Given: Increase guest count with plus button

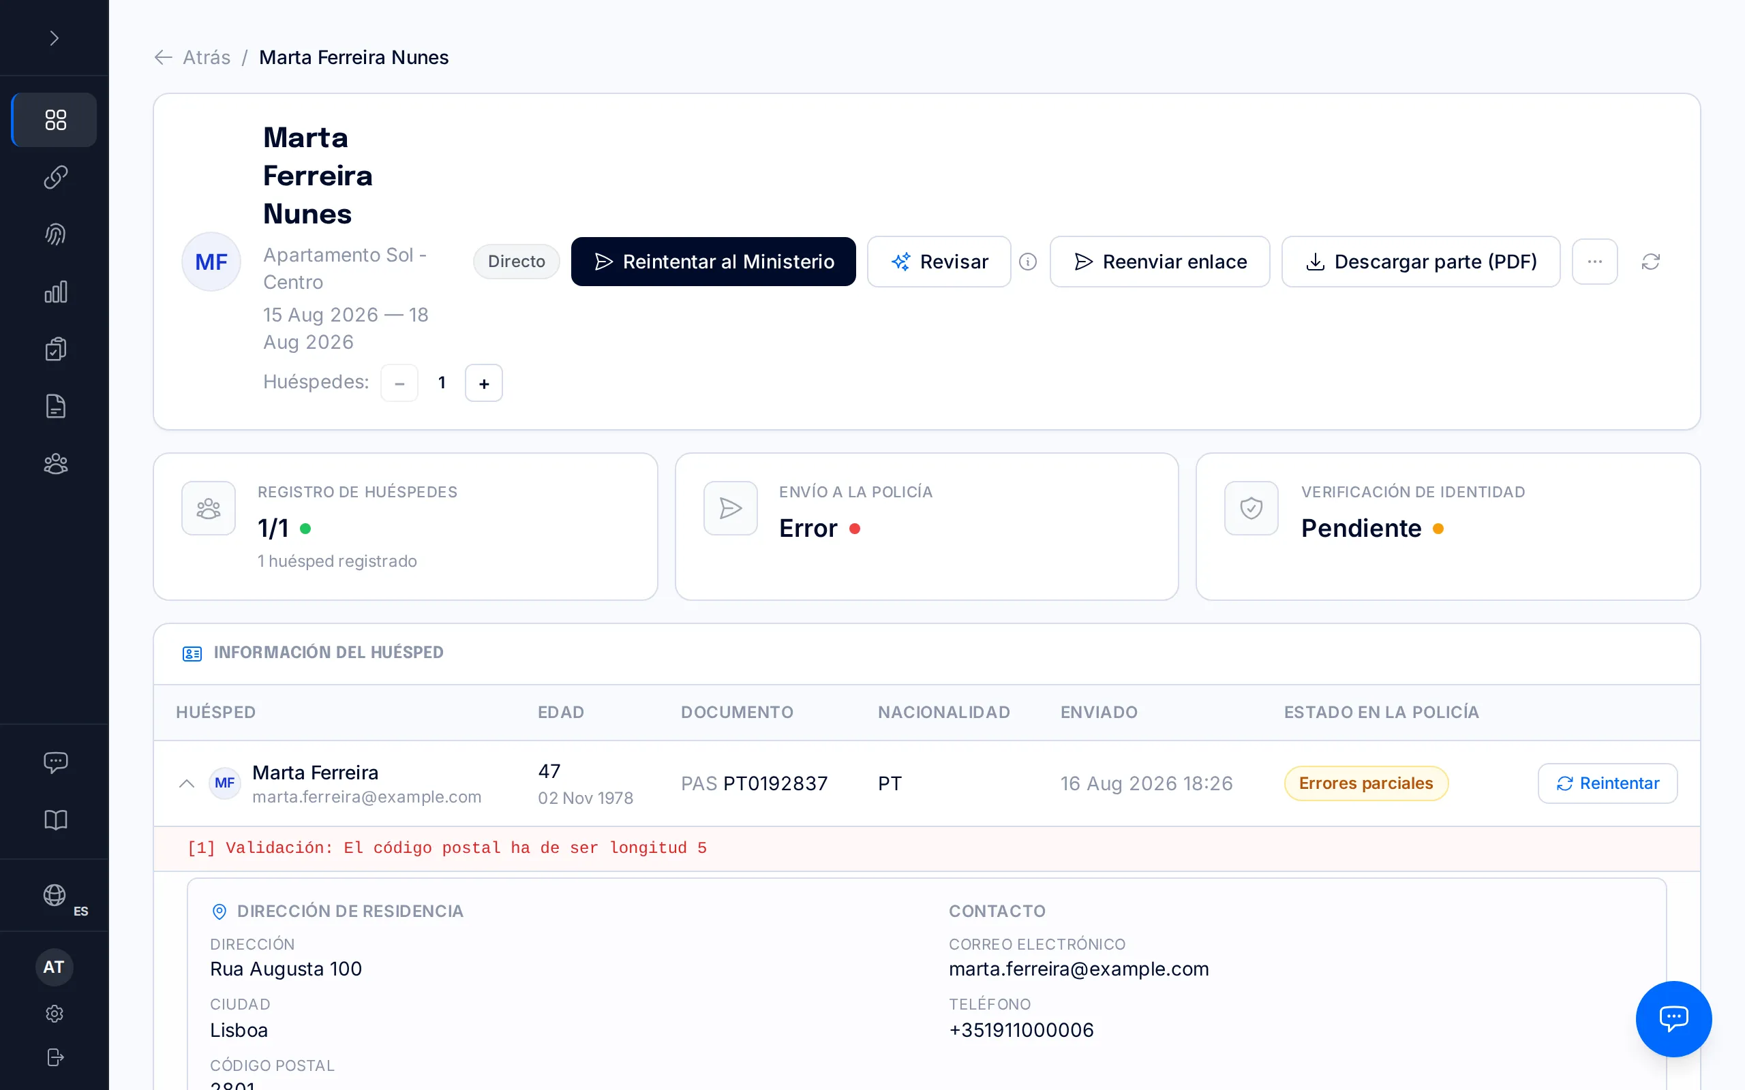Looking at the screenshot, I should pyautogui.click(x=484, y=383).
